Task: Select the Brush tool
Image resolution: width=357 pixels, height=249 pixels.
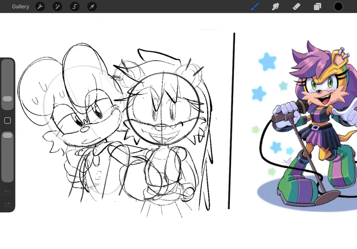Action: [255, 7]
